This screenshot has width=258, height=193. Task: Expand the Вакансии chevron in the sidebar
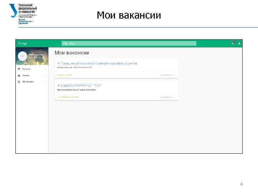[45, 69]
